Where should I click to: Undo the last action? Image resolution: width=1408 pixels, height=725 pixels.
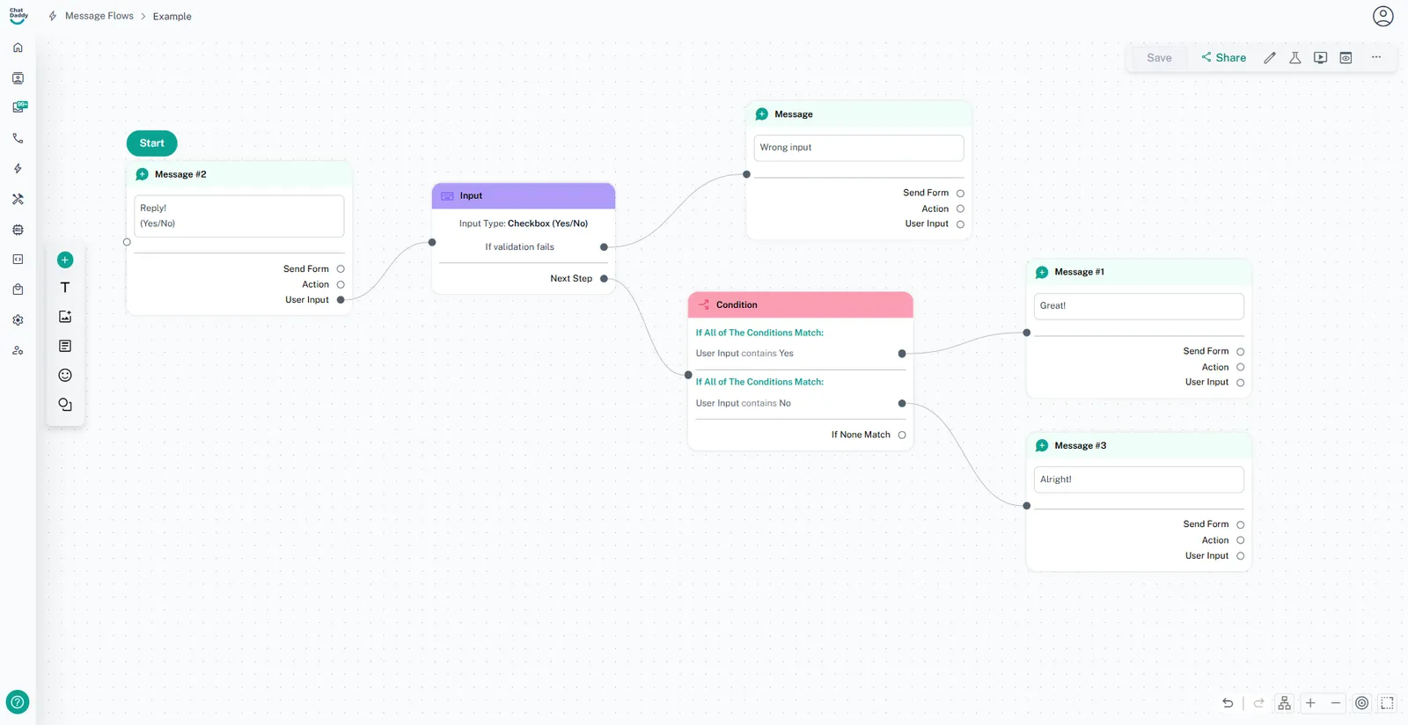pyautogui.click(x=1228, y=703)
